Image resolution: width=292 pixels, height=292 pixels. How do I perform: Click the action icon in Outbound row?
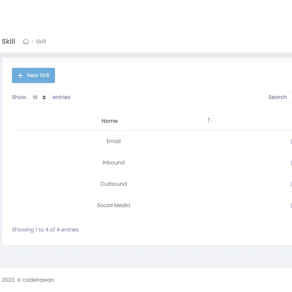pyautogui.click(x=291, y=184)
